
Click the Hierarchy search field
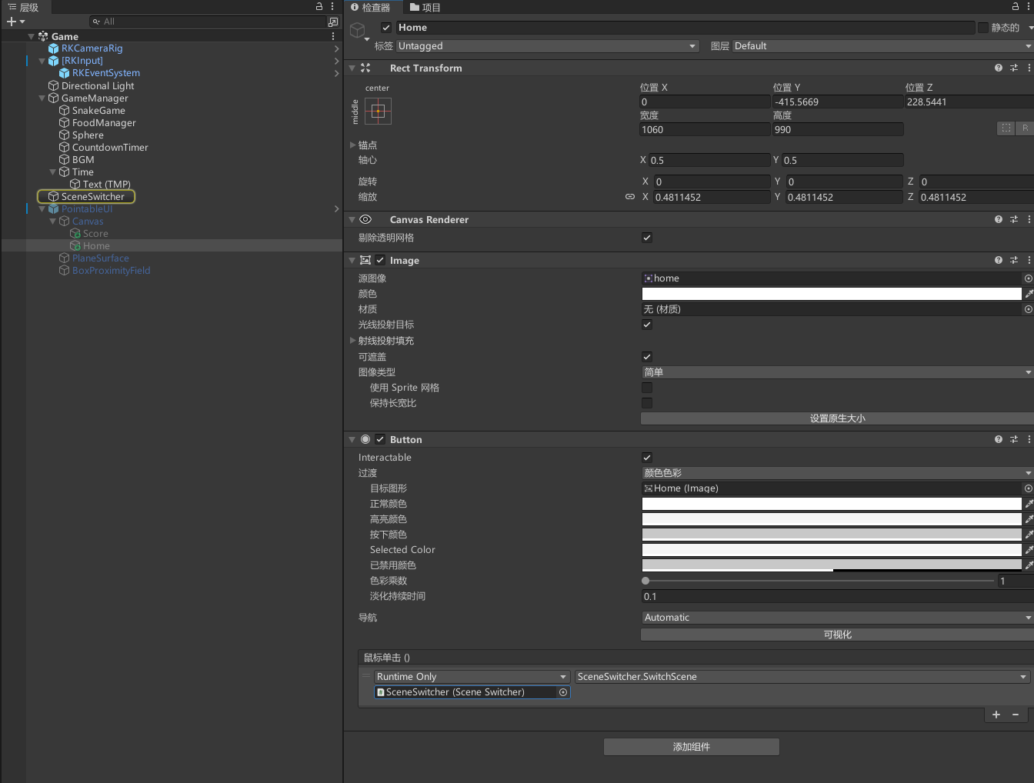click(208, 22)
